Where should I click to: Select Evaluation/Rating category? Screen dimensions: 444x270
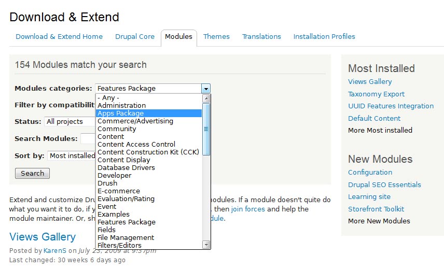[149, 198]
